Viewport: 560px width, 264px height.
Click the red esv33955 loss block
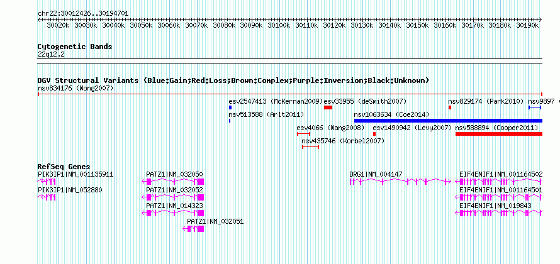tap(328, 107)
